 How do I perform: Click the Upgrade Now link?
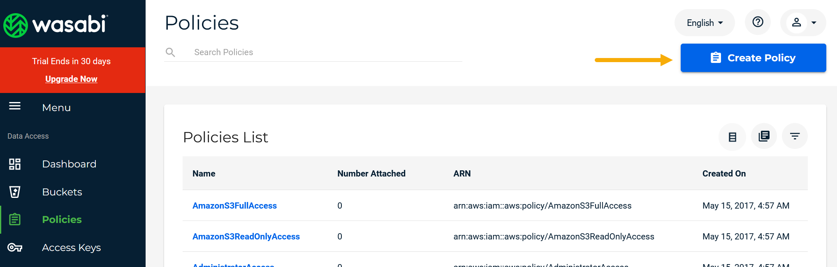pyautogui.click(x=71, y=79)
